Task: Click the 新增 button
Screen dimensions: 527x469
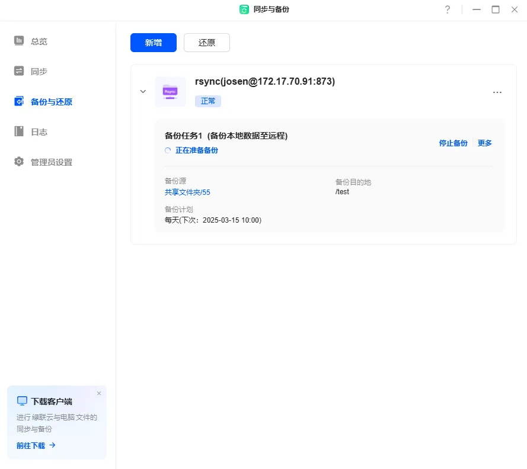Action: [x=154, y=43]
